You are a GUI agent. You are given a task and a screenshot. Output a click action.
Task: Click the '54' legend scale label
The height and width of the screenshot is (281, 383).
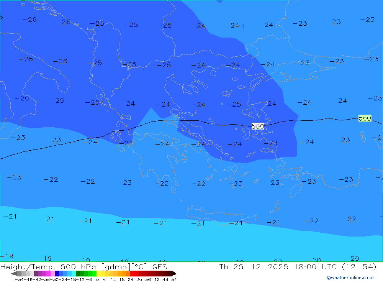174,279
